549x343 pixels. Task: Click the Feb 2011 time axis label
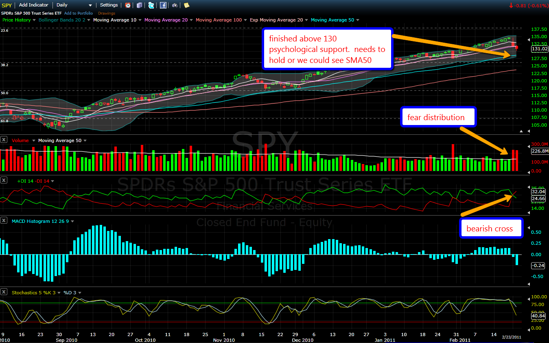coord(460,340)
